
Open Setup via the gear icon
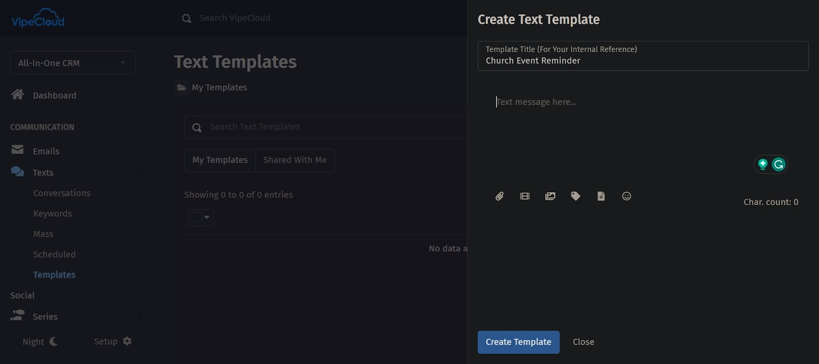(127, 341)
